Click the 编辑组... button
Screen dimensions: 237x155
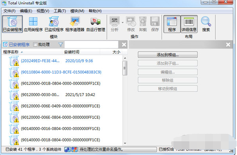pyautogui.click(x=168, y=72)
